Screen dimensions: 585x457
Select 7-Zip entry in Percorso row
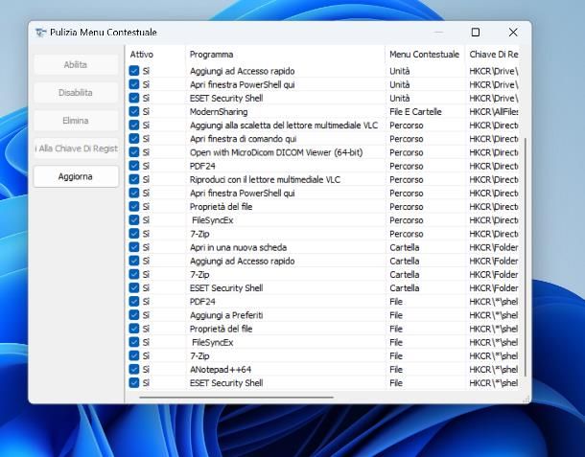199,234
